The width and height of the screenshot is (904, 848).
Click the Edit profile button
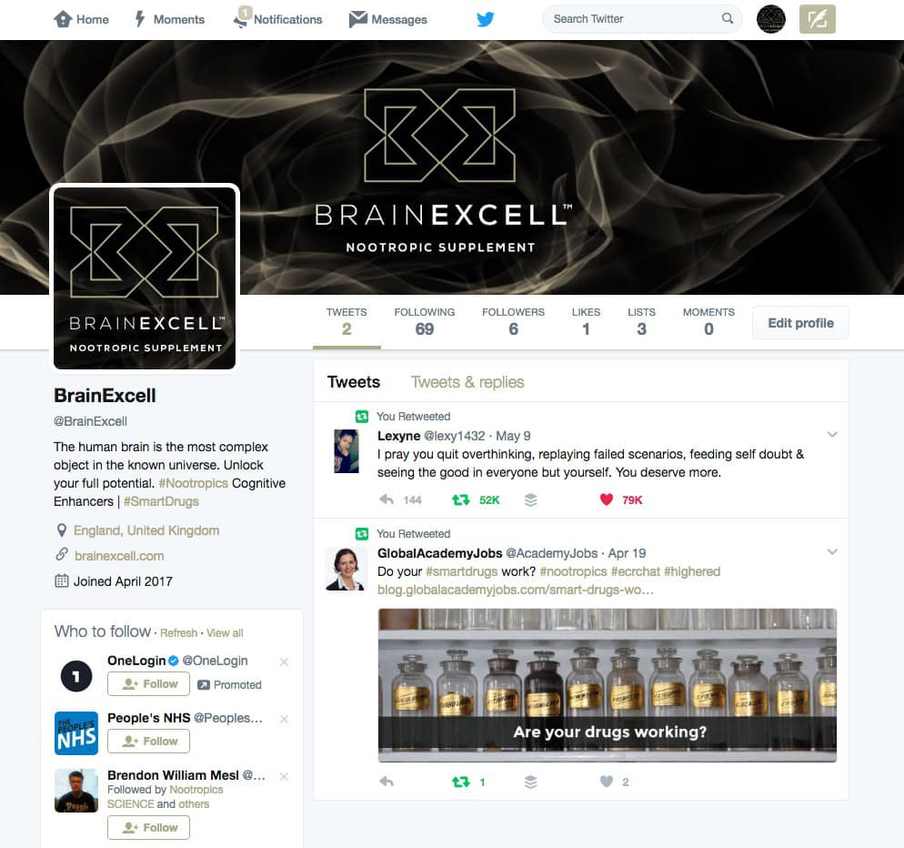click(x=800, y=323)
